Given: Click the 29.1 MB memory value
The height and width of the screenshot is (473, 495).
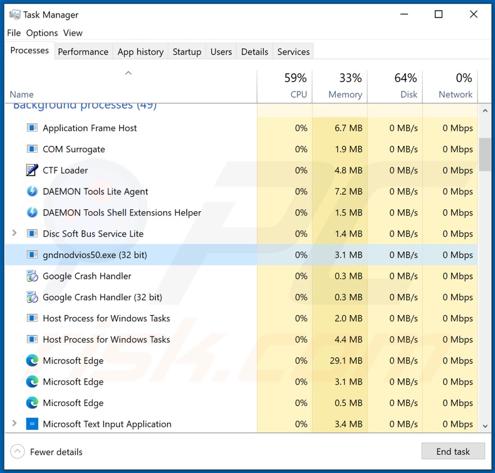Looking at the screenshot, I should [x=346, y=361].
